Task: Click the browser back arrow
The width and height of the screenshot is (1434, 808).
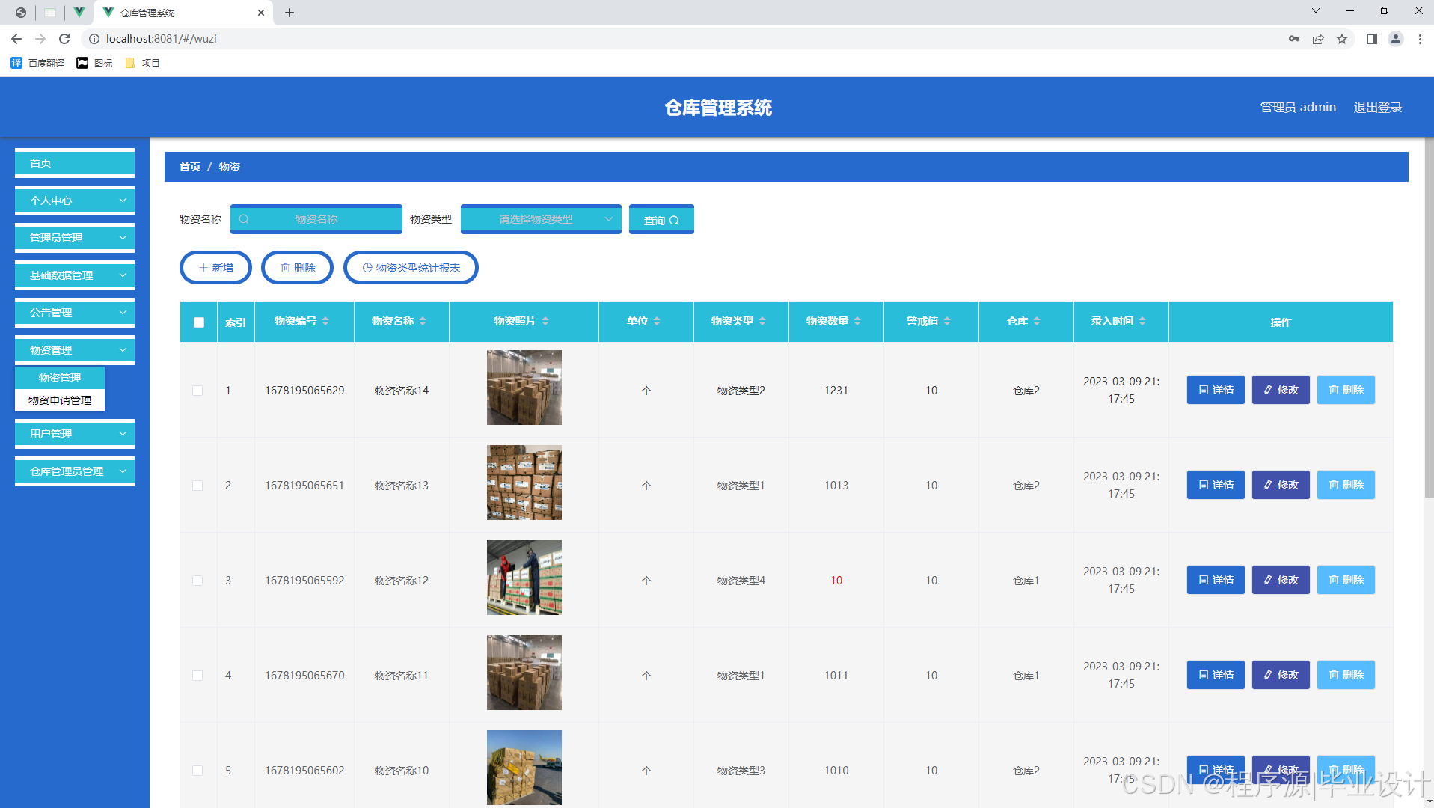Action: click(x=16, y=39)
